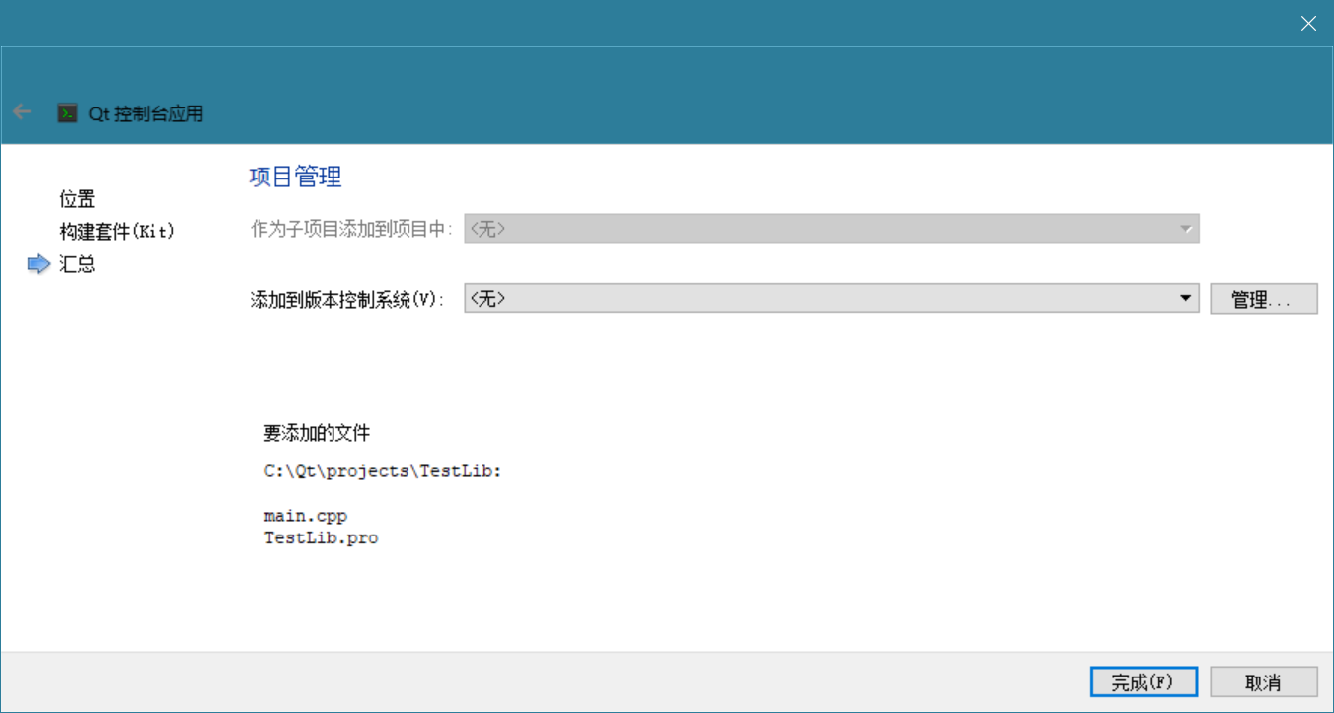The width and height of the screenshot is (1334, 713).
Task: Click the back arrow in the wizard header
Action: click(x=22, y=112)
